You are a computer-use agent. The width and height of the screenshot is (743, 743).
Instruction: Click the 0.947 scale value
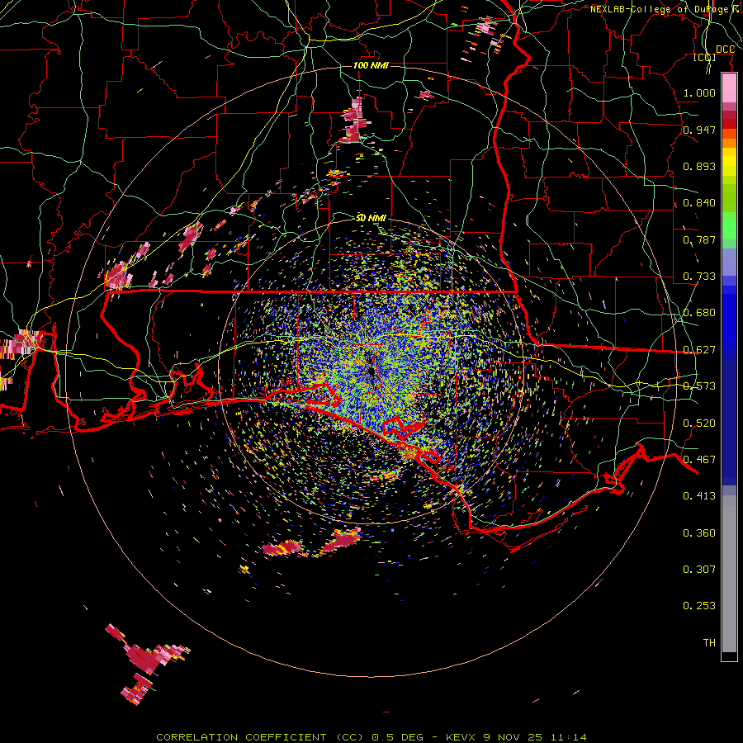(x=699, y=130)
